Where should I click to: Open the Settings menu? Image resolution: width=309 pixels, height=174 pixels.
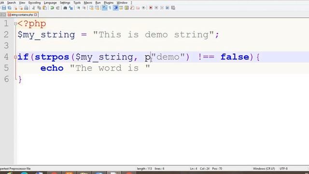pos(65,3)
